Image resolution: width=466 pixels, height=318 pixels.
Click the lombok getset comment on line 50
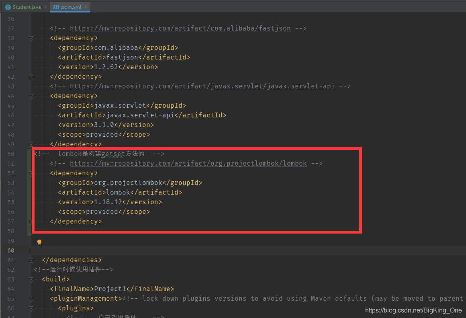pos(99,154)
